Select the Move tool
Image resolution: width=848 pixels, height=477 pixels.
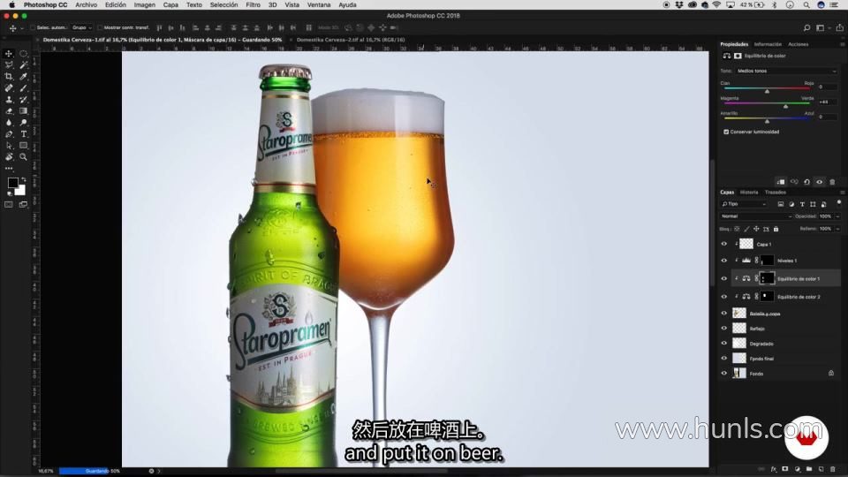(x=9, y=54)
